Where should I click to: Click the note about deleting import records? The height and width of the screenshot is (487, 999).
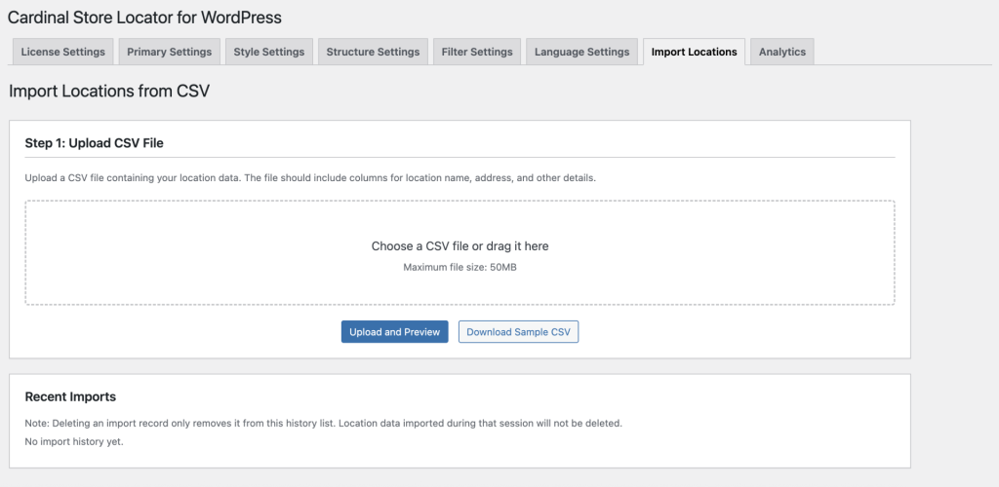[323, 423]
